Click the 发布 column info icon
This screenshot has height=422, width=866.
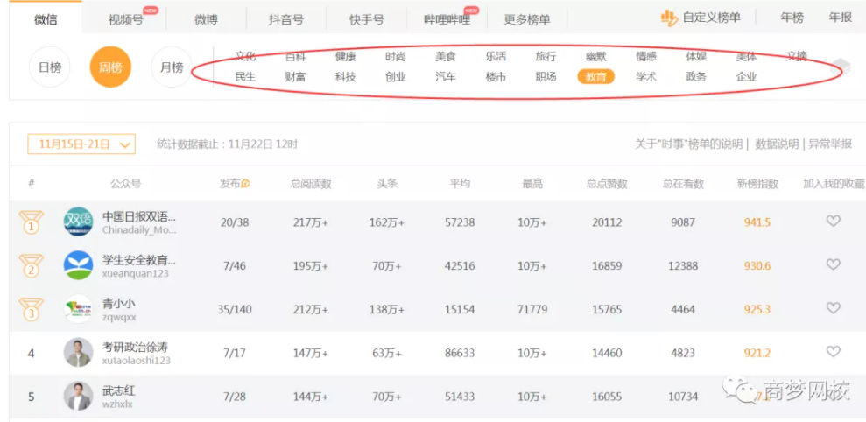246,184
